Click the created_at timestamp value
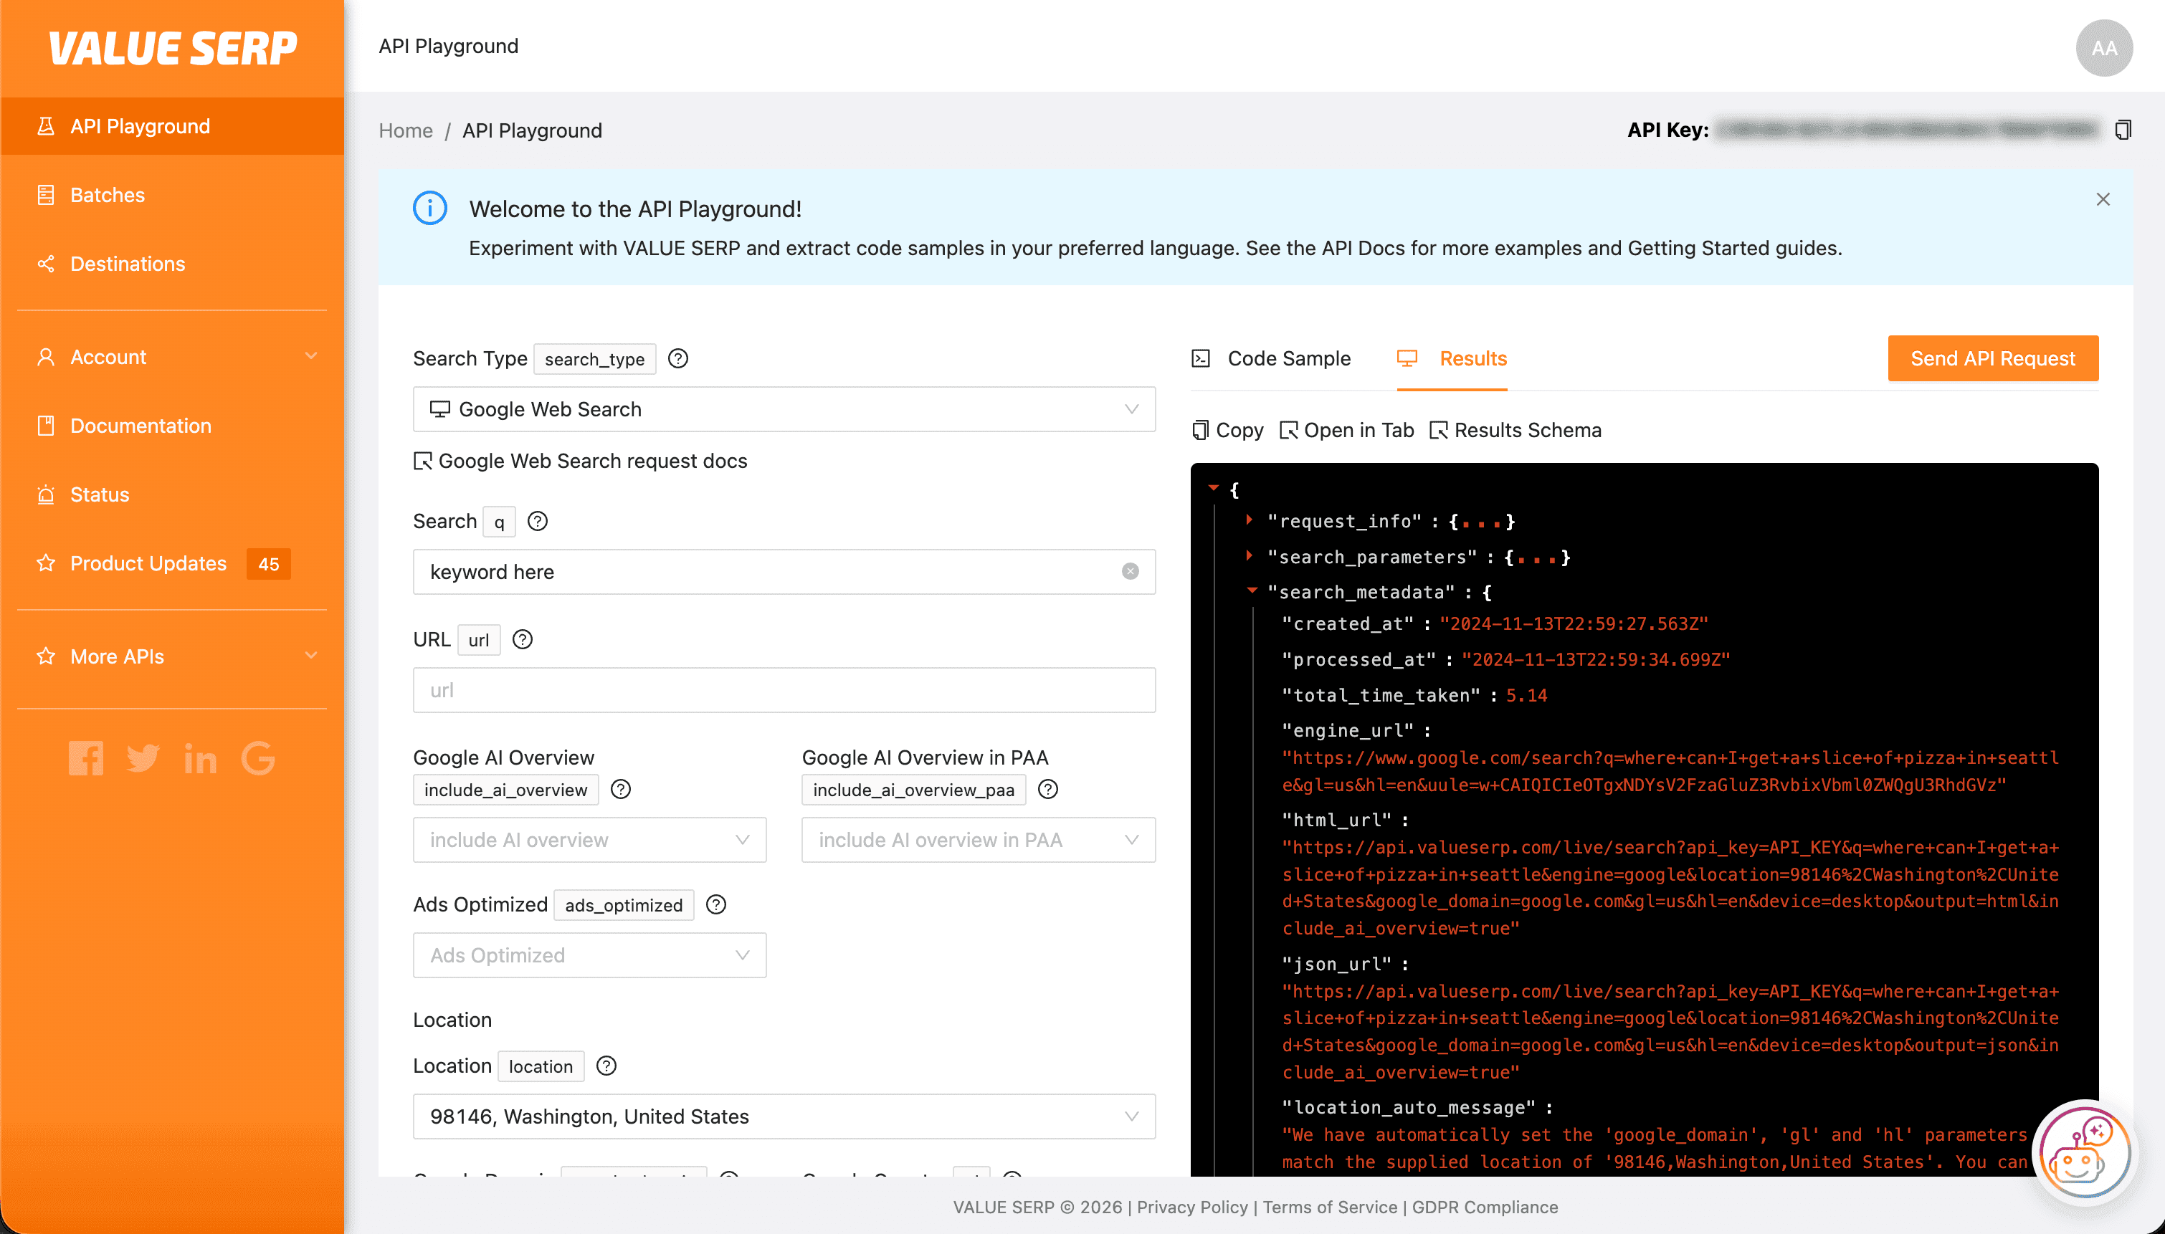2165x1234 pixels. (1574, 623)
